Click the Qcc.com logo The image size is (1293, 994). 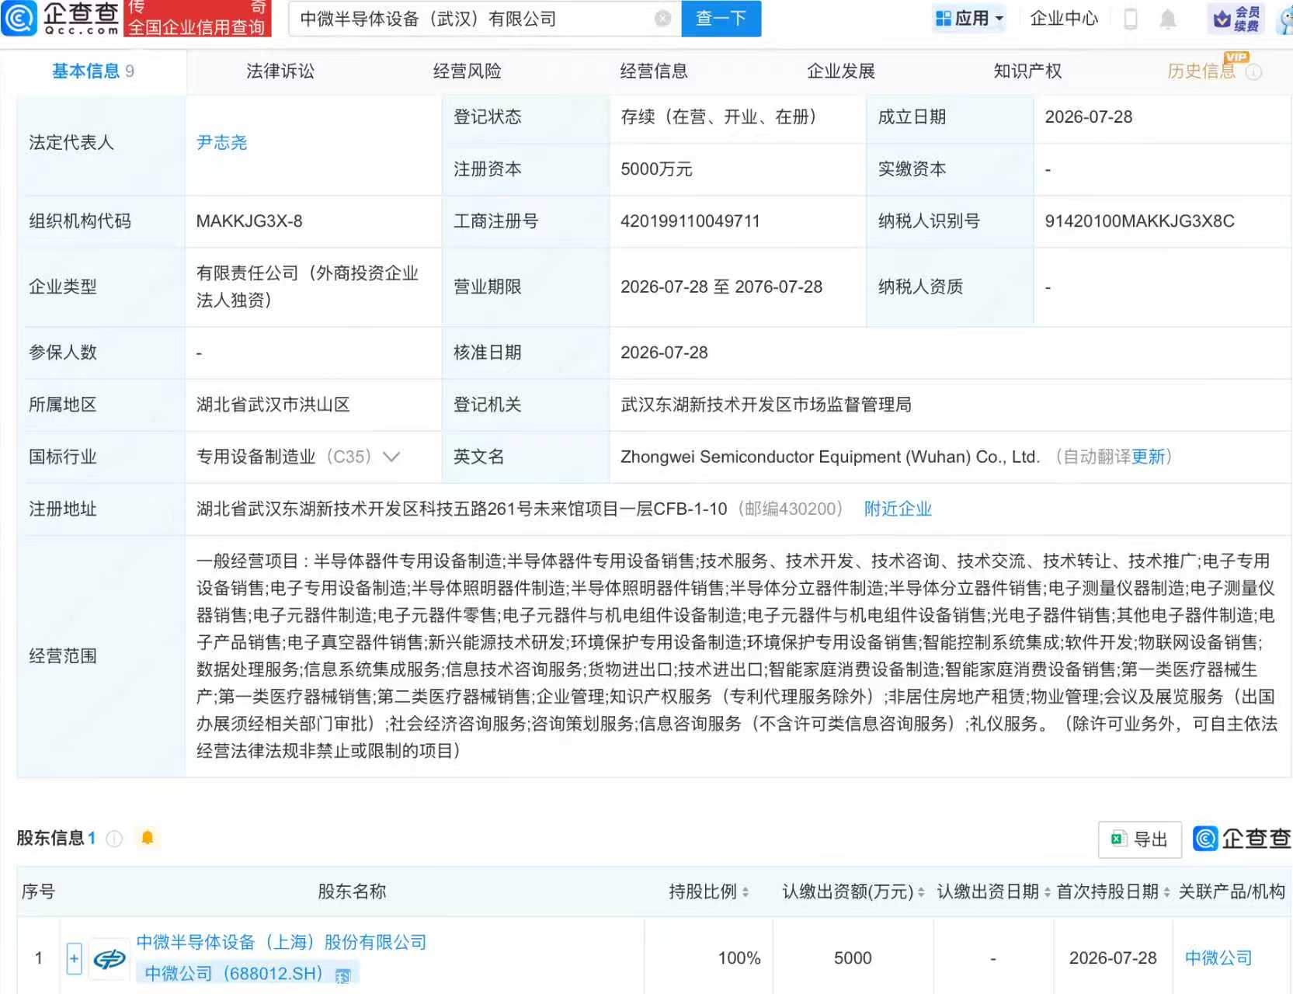click(61, 18)
